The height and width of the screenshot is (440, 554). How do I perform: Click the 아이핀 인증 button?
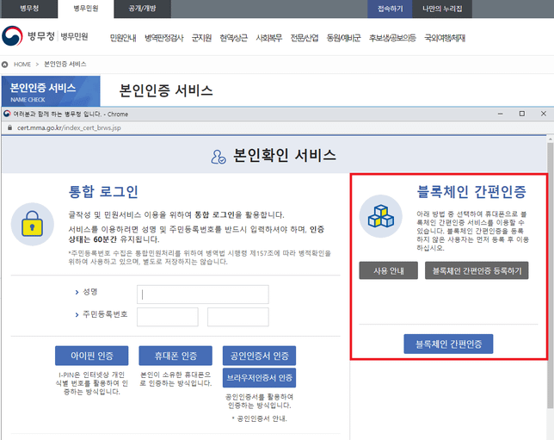pos(92,356)
